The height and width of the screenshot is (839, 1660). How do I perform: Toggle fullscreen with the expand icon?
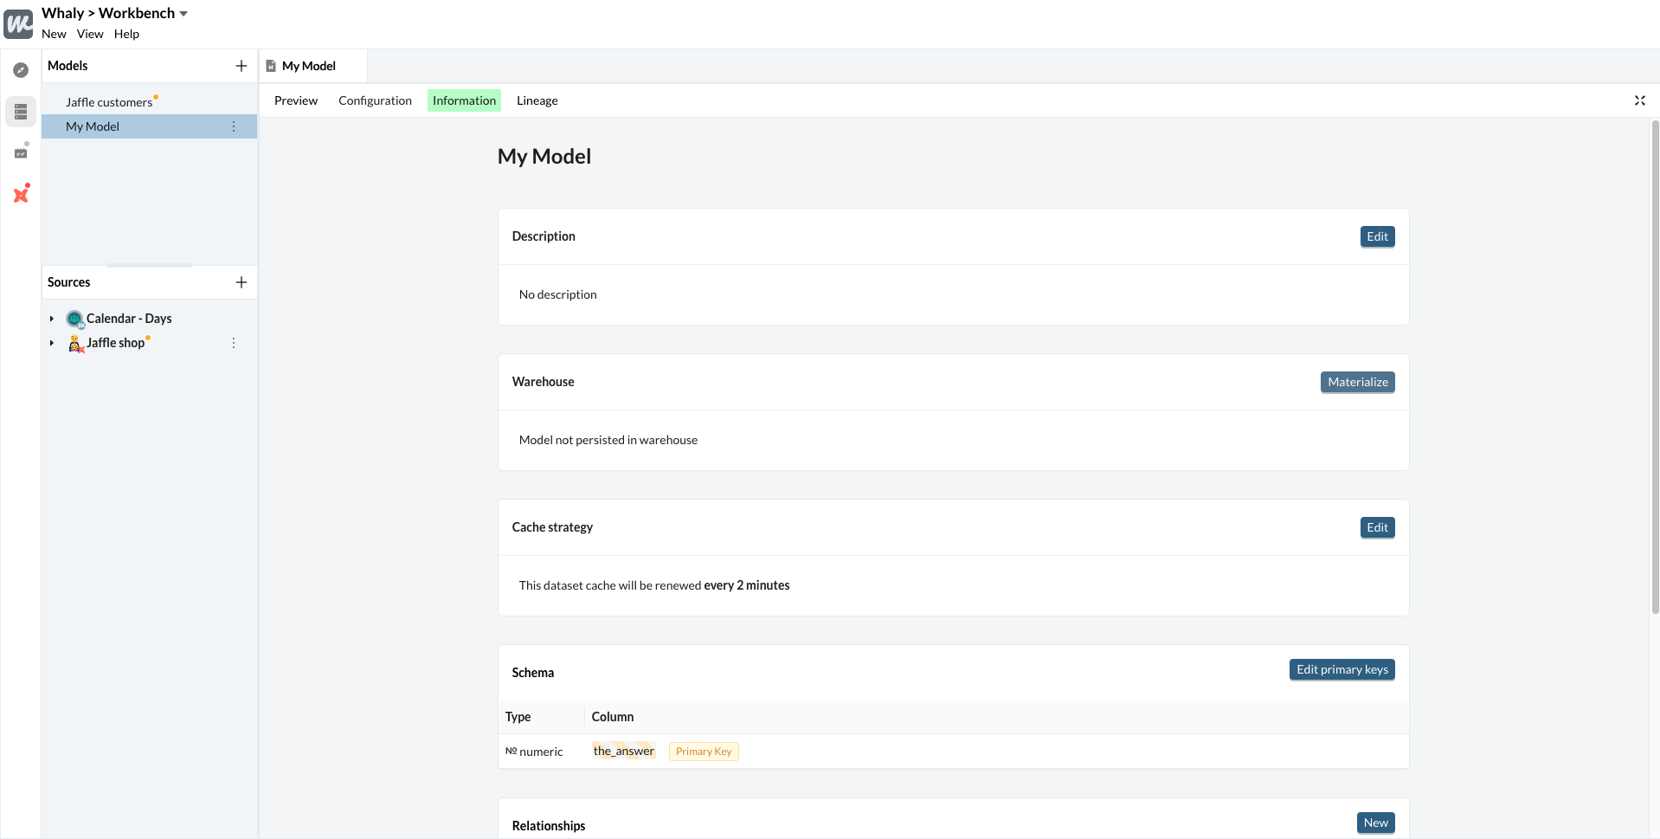[1639, 100]
